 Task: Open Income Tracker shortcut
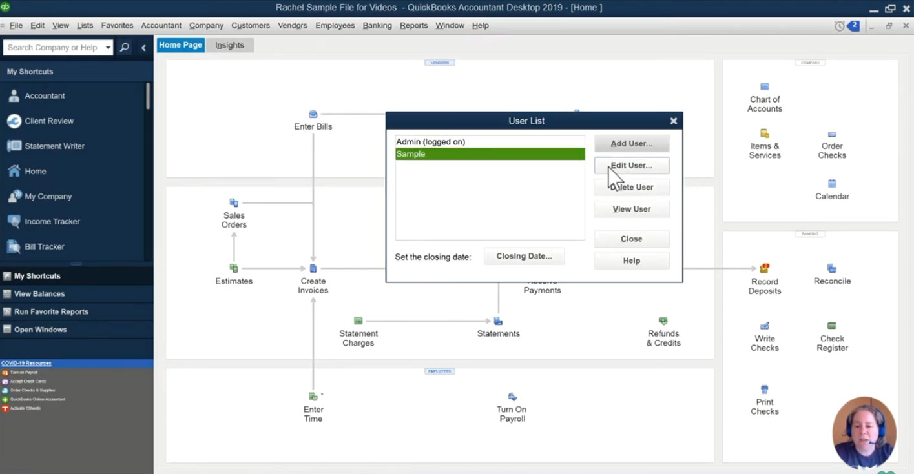52,222
